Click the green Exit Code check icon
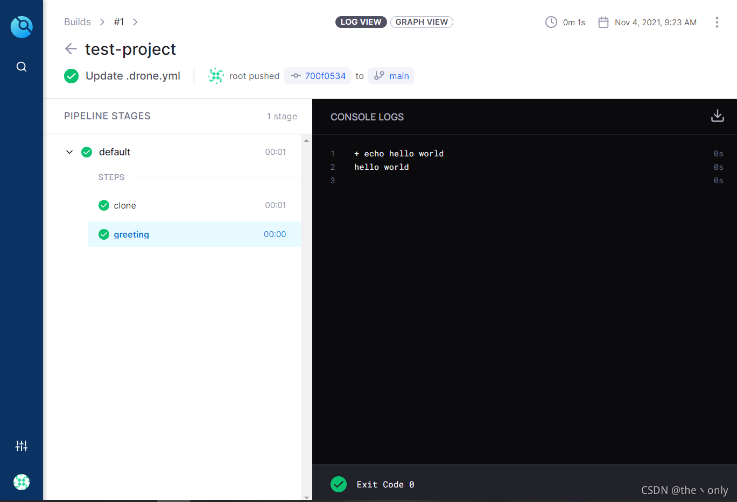737x502 pixels. pyautogui.click(x=339, y=484)
